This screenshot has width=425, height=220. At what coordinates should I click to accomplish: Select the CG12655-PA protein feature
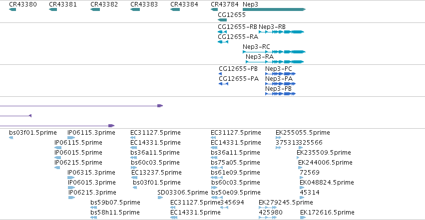click(x=224, y=84)
